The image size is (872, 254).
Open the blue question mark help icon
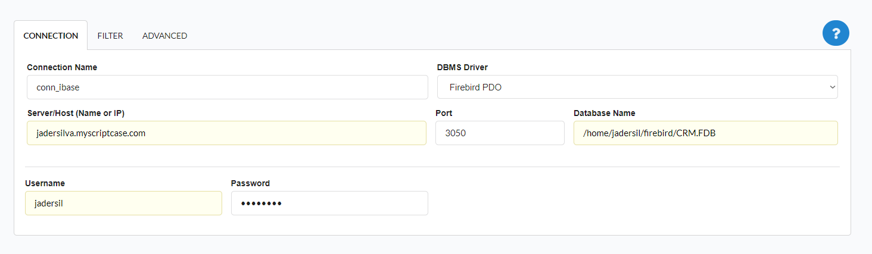point(836,33)
